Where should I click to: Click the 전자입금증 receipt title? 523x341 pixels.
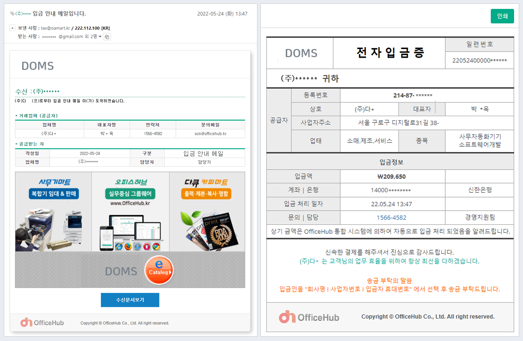tap(390, 52)
